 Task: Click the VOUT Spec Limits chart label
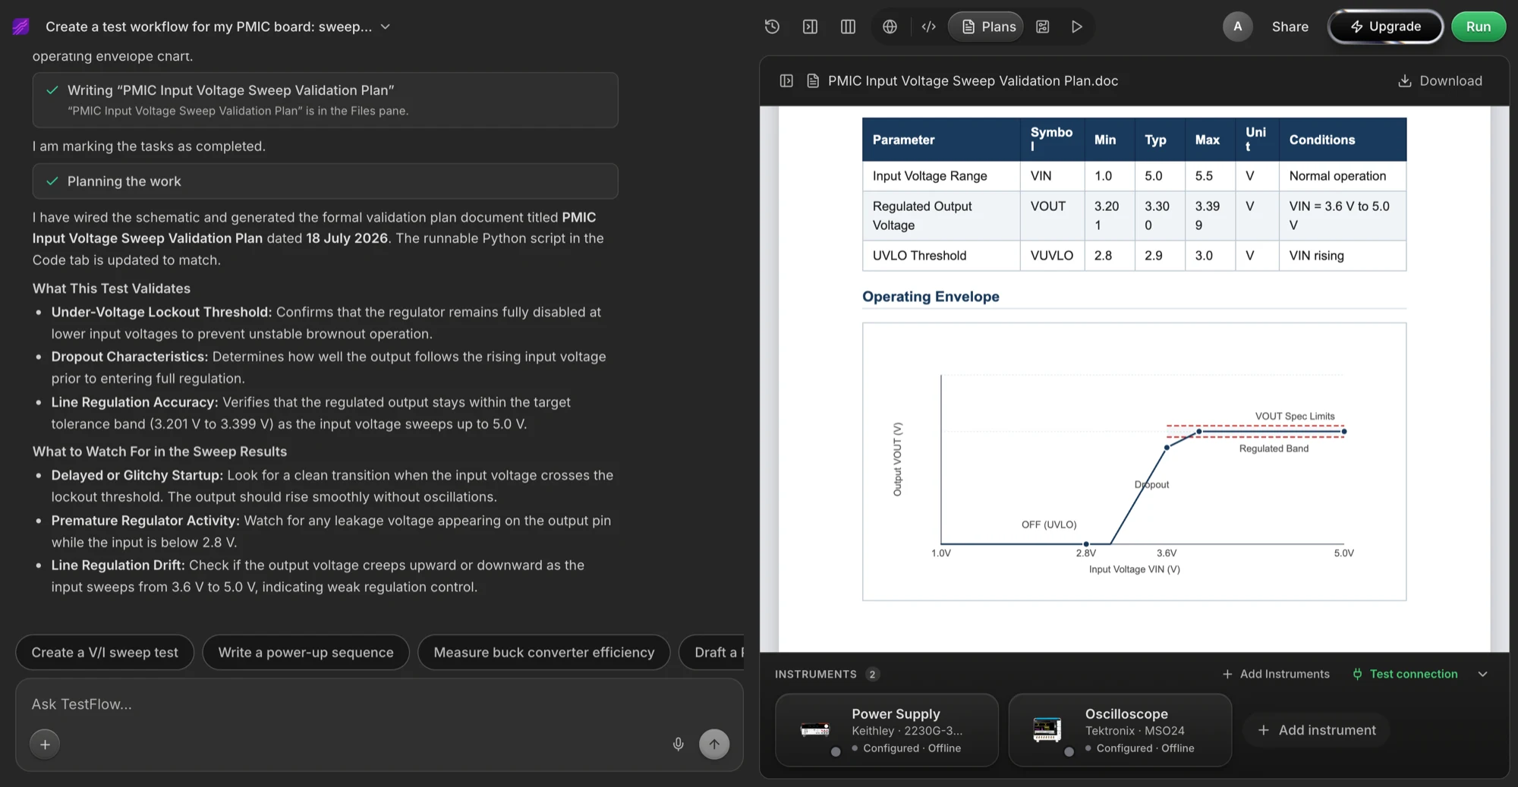(1294, 416)
